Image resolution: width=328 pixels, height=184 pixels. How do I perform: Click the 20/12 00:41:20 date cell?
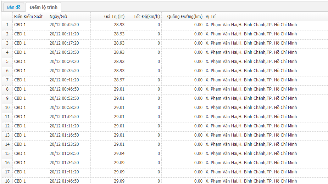pyautogui.click(x=64, y=80)
